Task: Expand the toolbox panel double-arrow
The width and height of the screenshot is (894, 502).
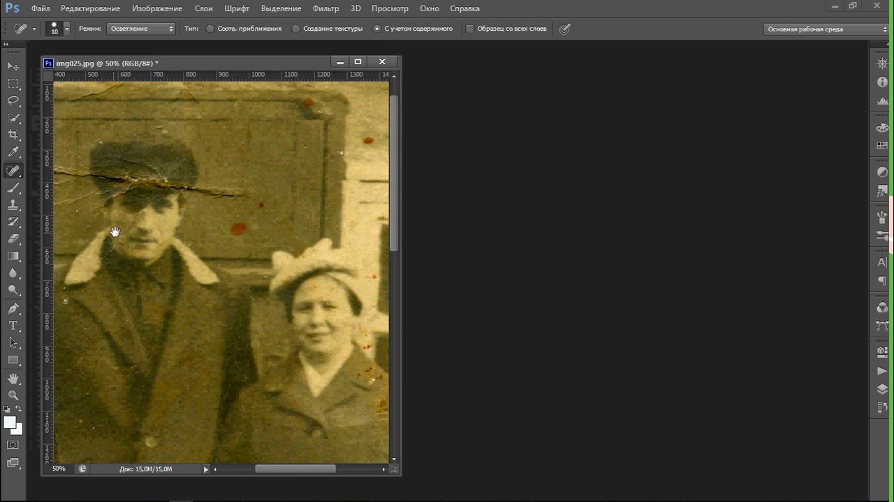Action: click(x=6, y=45)
